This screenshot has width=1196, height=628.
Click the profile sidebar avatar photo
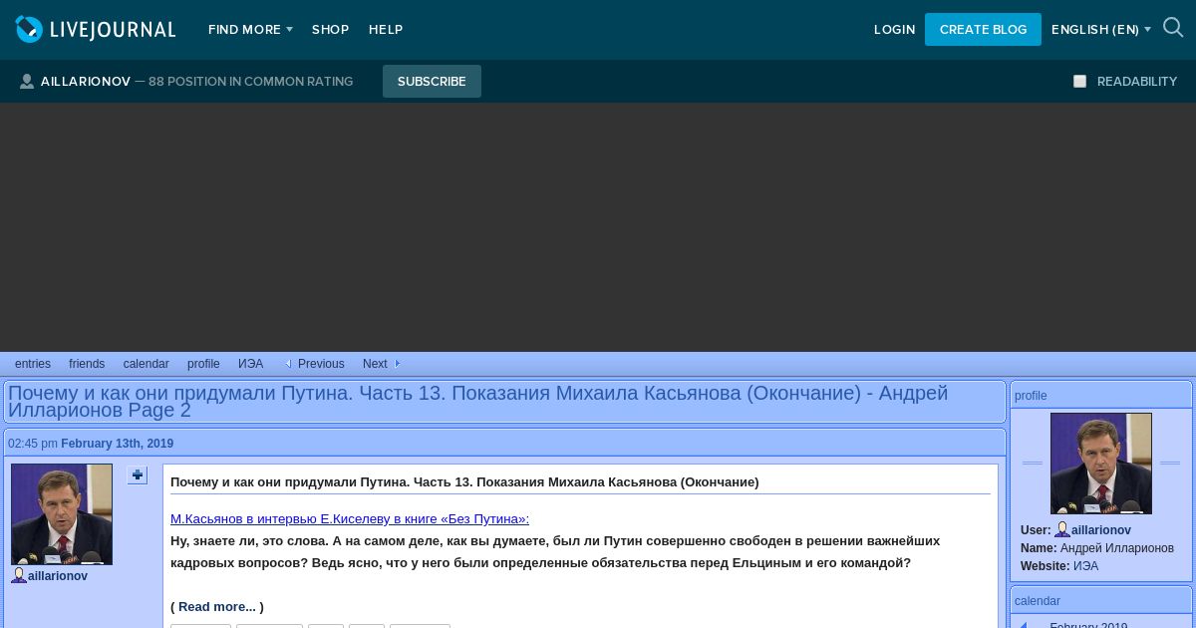[x=1101, y=464]
